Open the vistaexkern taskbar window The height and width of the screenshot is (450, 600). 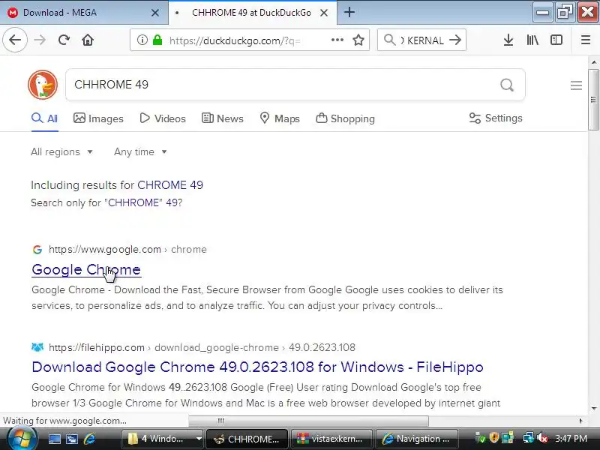click(x=331, y=439)
